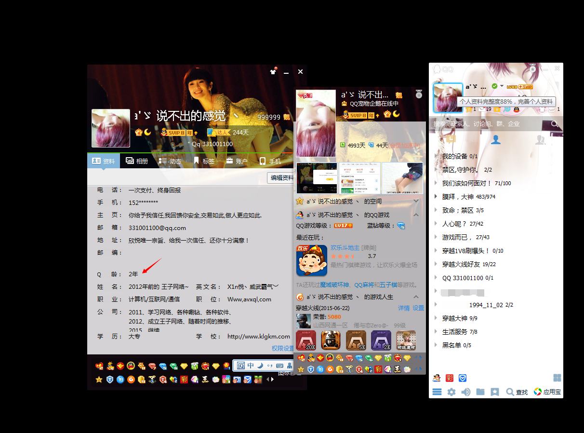Click the SVIP8 badge in profile window
The image size is (584, 433).
(176, 132)
